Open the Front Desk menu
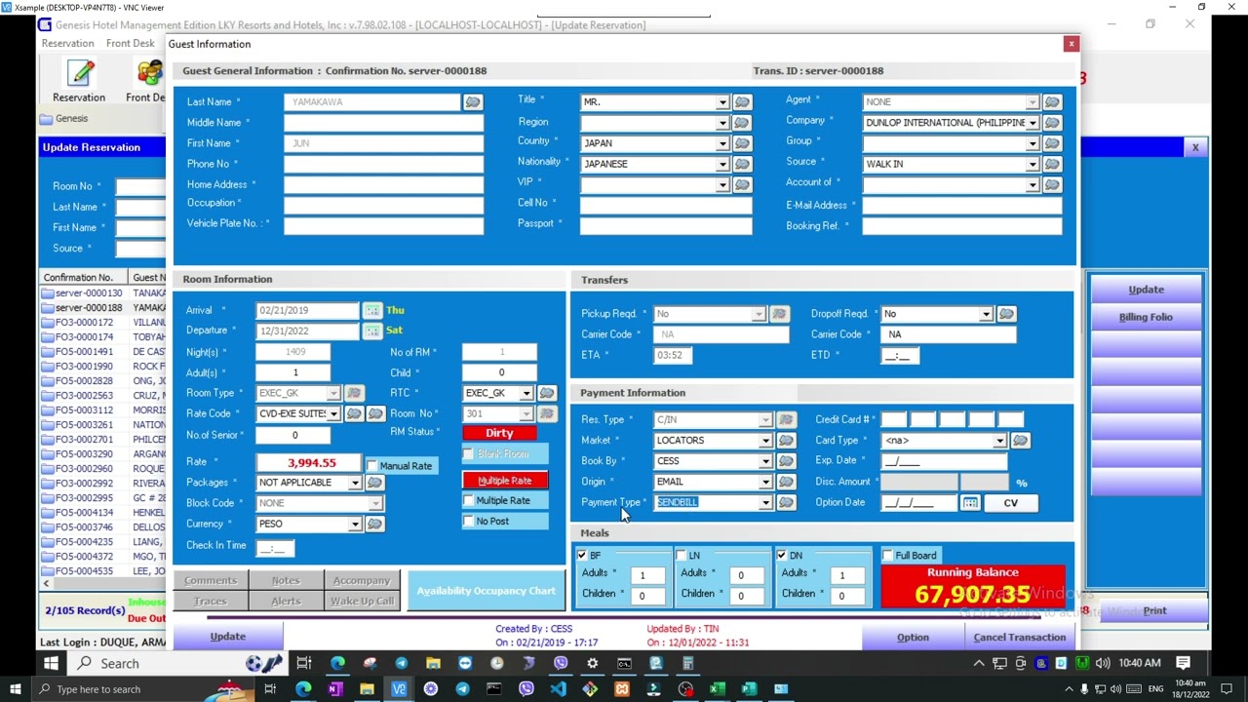 [131, 43]
